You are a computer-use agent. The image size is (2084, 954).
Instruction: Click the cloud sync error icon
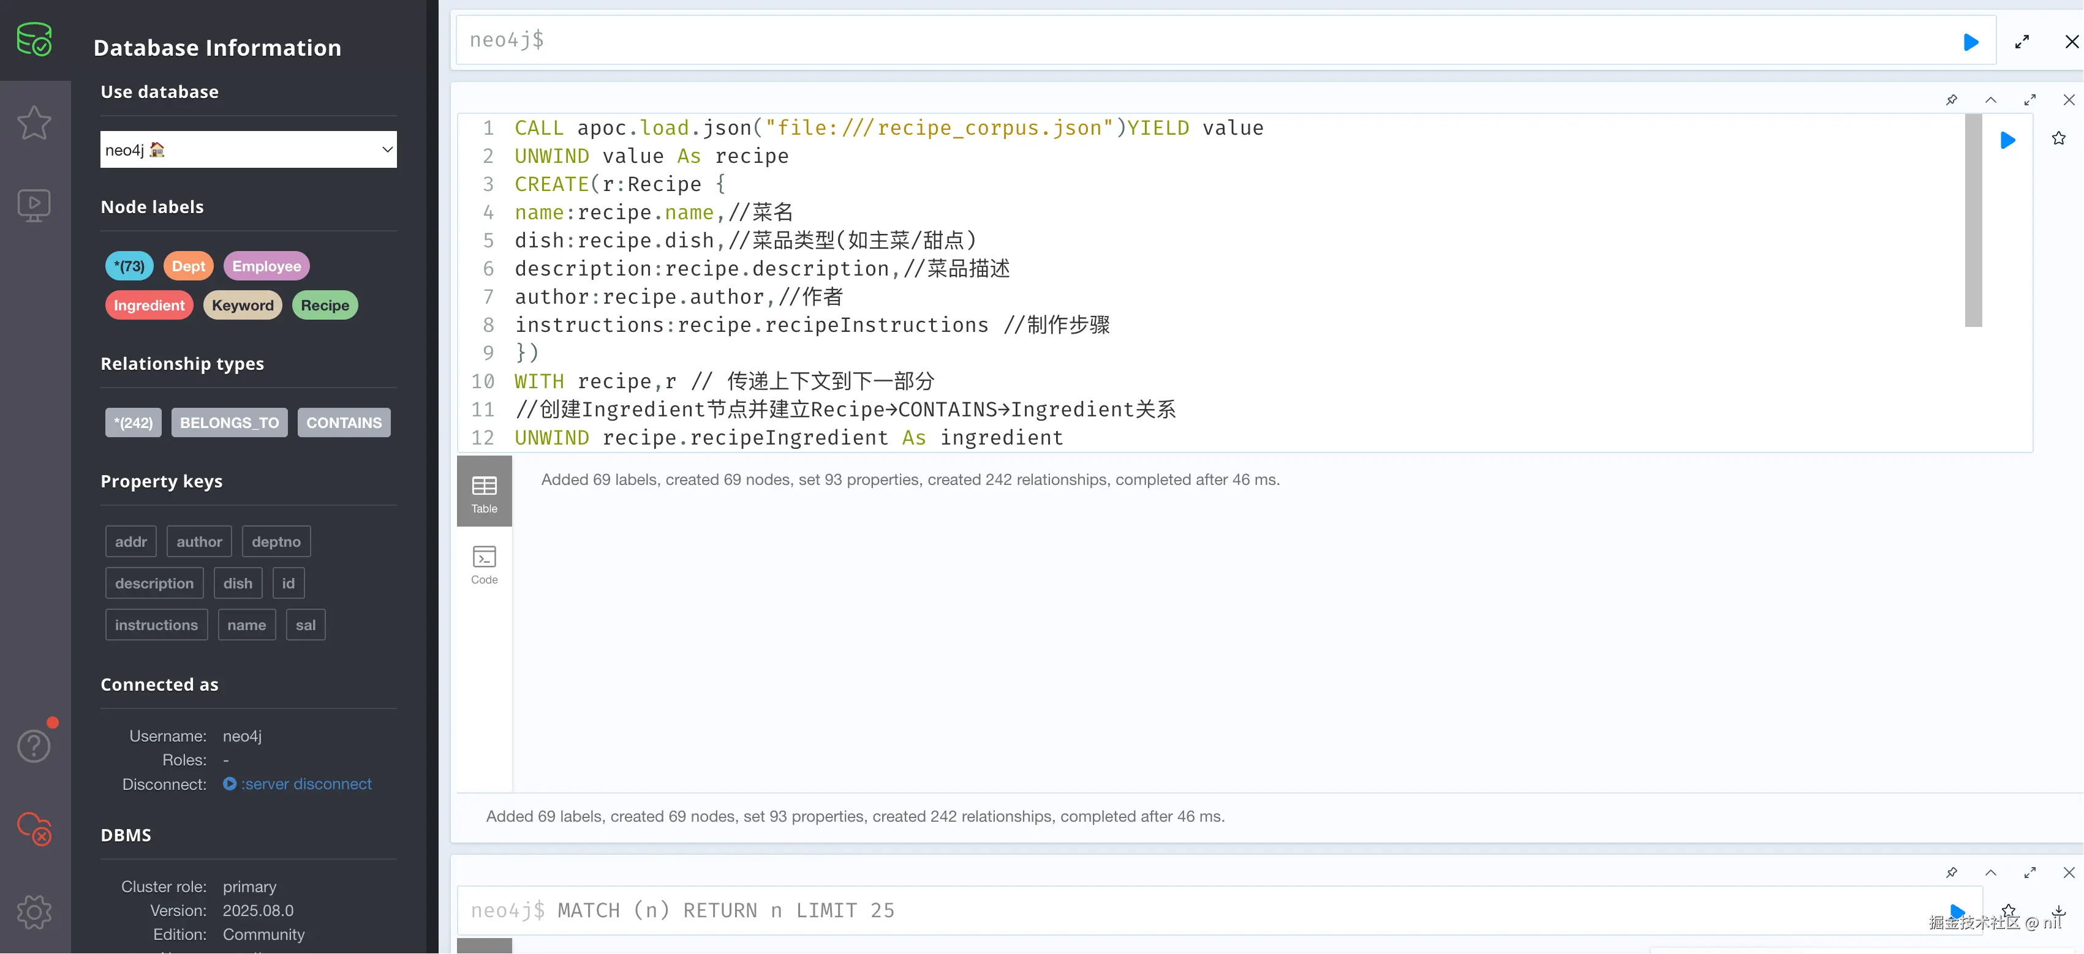click(x=34, y=828)
